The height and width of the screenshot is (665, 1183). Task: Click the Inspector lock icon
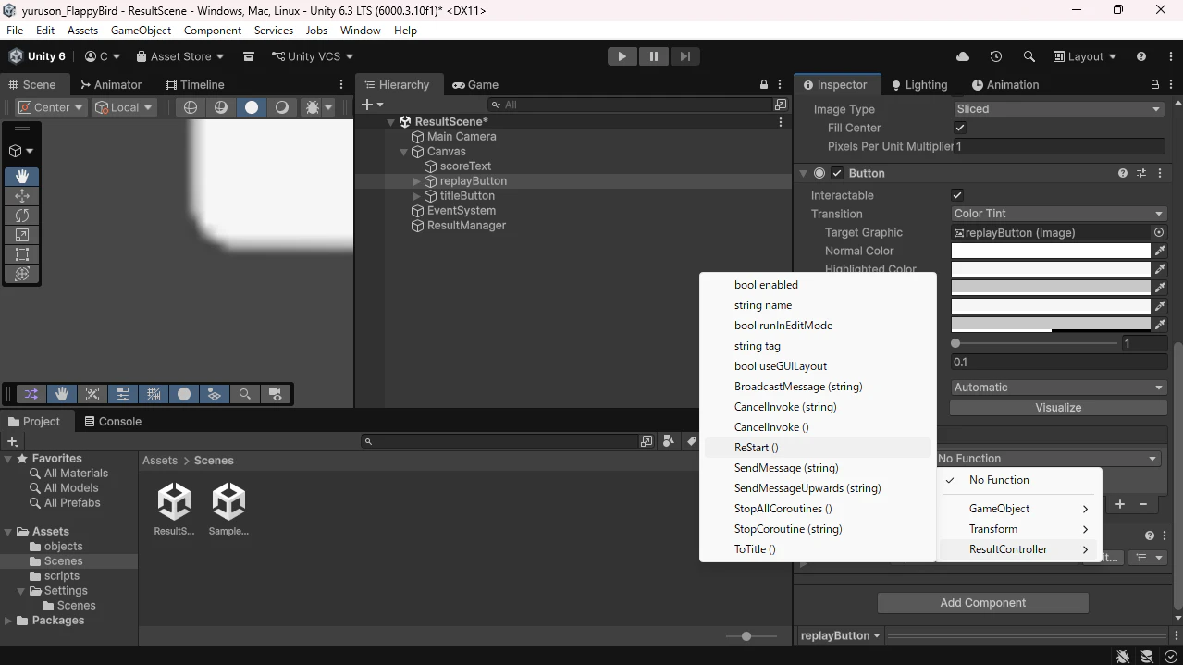tap(1155, 84)
